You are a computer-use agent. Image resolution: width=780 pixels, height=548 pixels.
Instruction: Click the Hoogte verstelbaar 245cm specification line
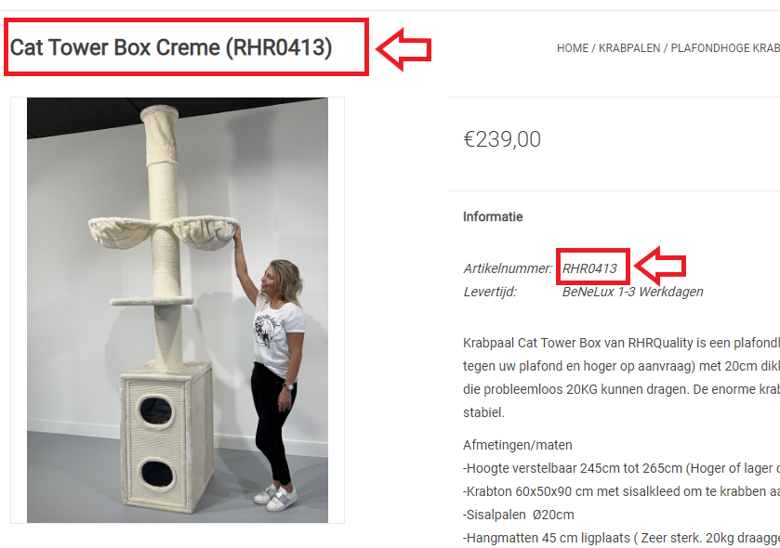tap(621, 468)
